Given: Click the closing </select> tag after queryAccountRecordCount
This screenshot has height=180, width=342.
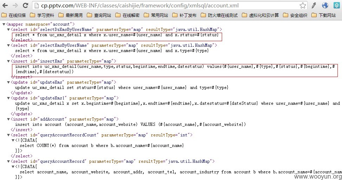Looking at the screenshot, I should point(21,156).
